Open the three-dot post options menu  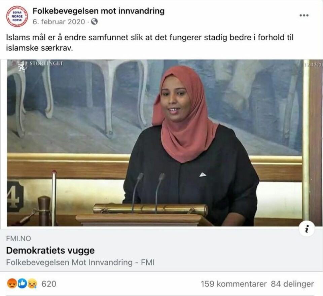click(304, 15)
